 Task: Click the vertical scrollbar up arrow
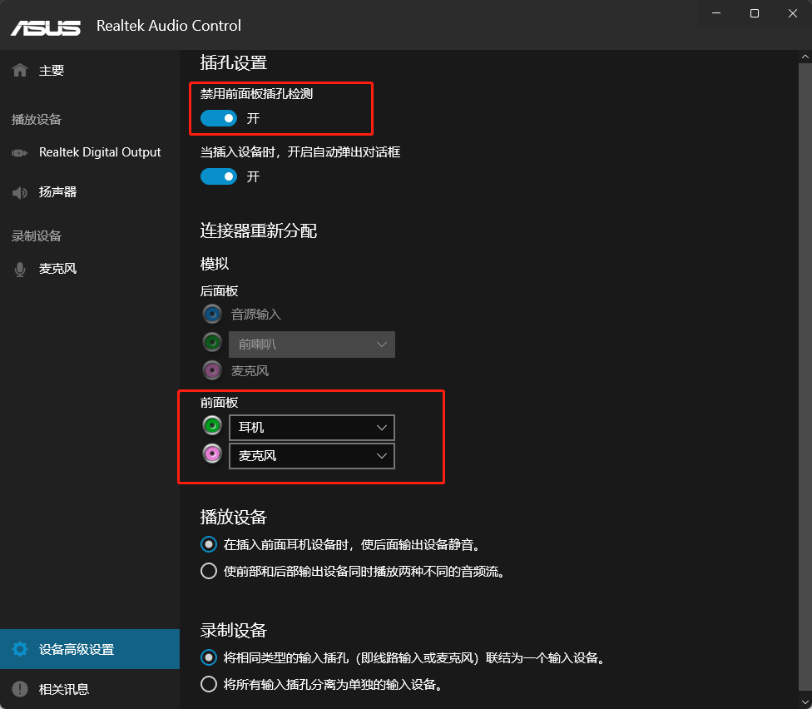click(x=805, y=56)
